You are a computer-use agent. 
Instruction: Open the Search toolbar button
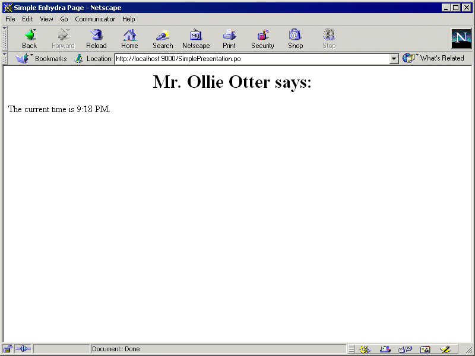163,39
